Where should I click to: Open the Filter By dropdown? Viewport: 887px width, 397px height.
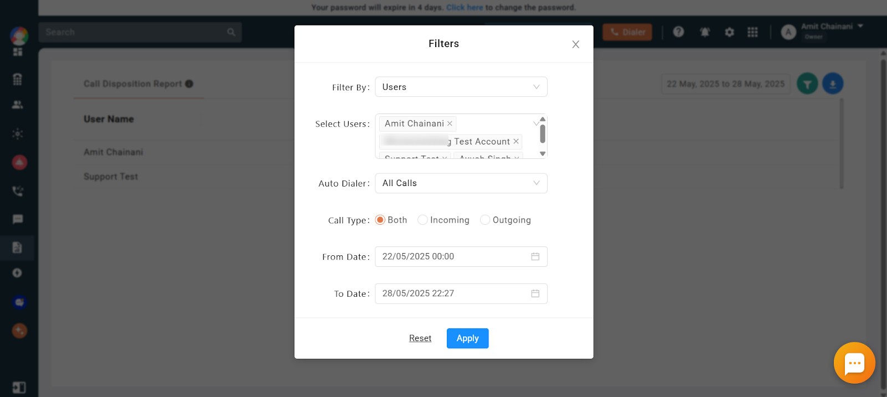point(461,87)
